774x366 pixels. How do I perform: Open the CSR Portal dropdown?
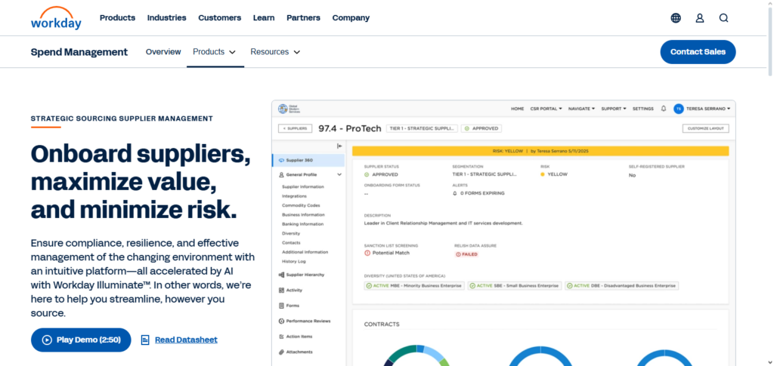click(546, 109)
